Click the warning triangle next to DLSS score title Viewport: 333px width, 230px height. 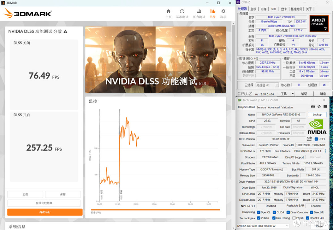coord(65,31)
